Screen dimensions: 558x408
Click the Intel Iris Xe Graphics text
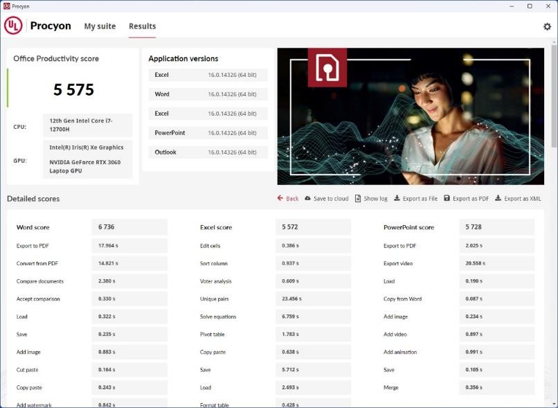coord(86,148)
